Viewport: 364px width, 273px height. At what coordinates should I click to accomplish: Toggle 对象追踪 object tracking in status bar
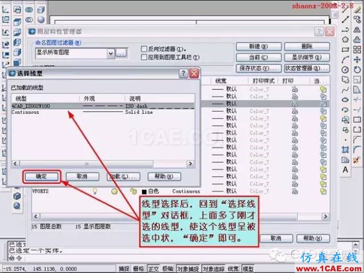click(x=214, y=268)
